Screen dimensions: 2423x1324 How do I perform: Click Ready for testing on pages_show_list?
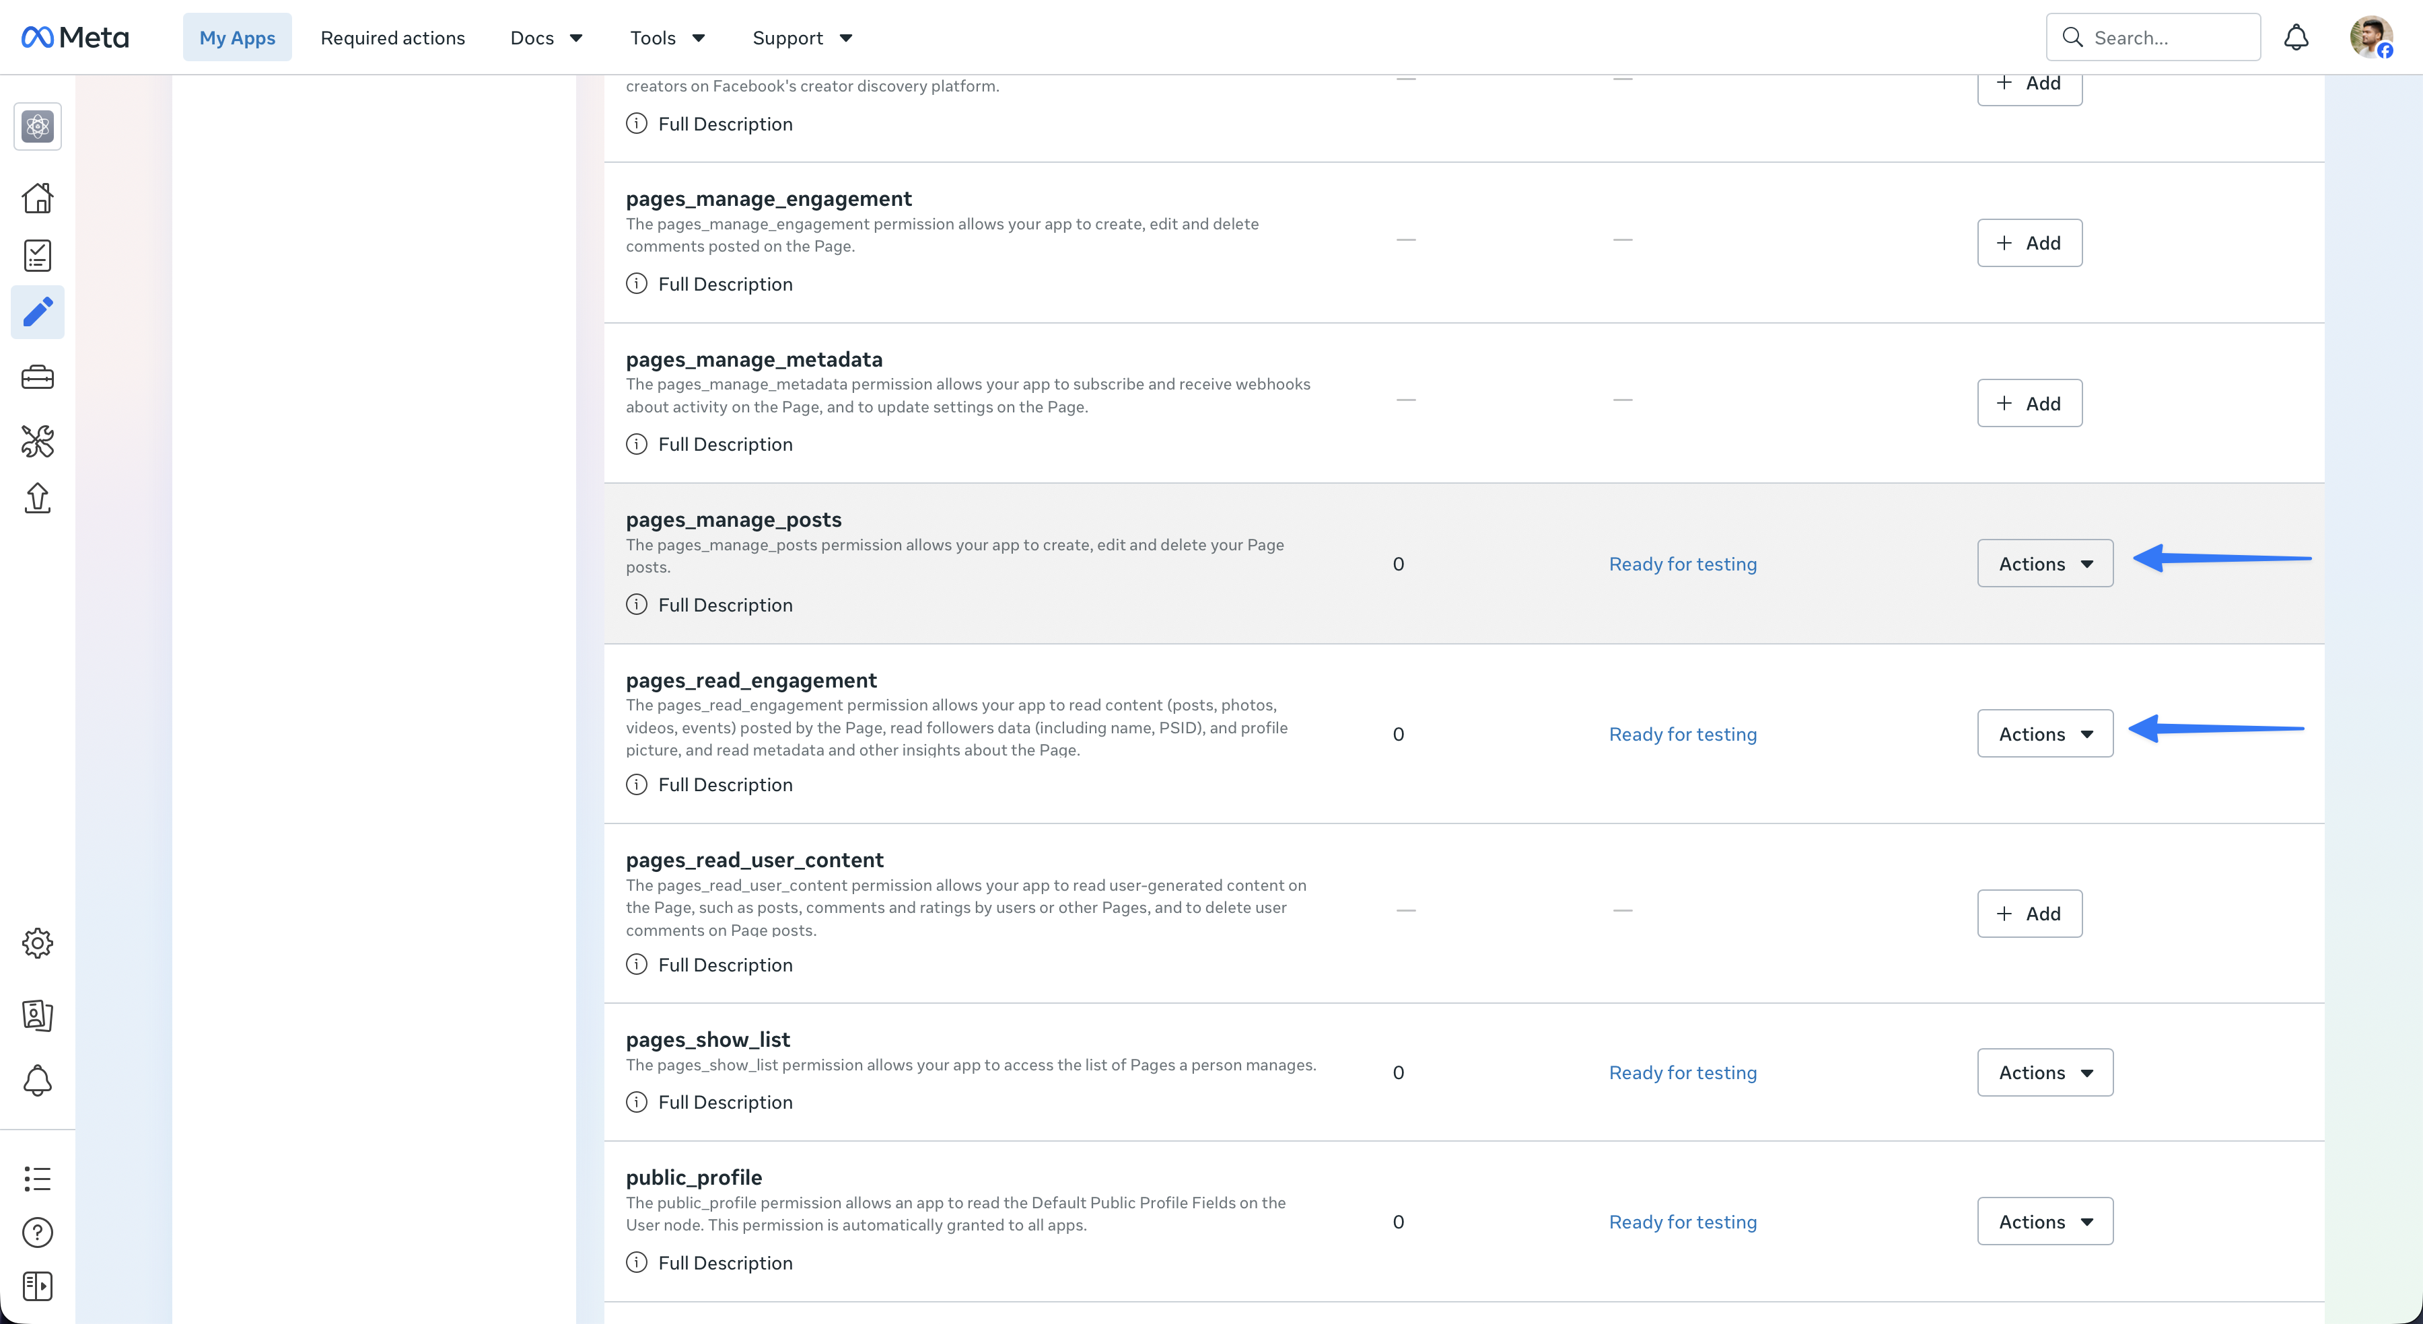[x=1683, y=1072]
